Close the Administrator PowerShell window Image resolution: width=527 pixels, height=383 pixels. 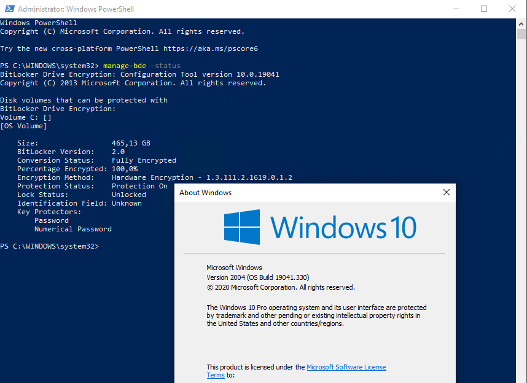point(512,9)
